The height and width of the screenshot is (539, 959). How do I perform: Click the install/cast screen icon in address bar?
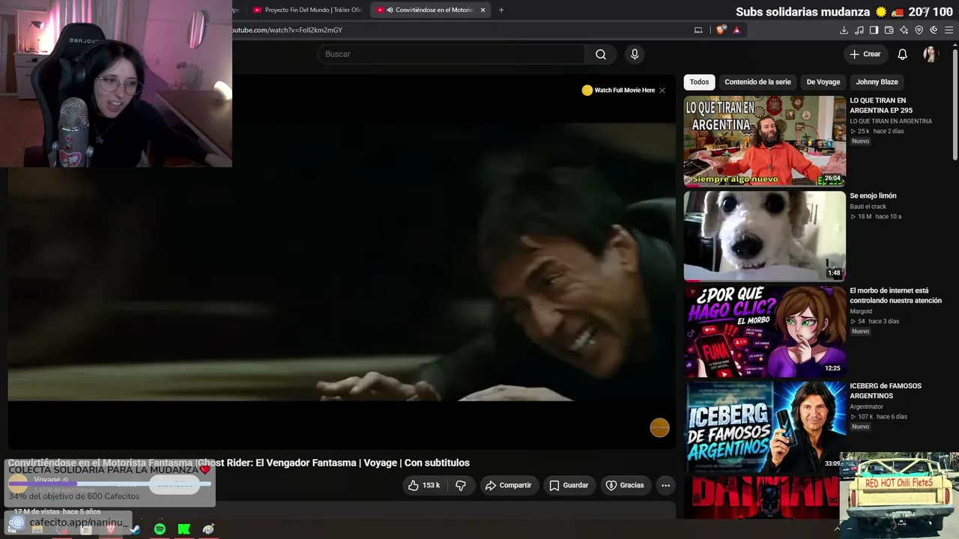(x=698, y=30)
